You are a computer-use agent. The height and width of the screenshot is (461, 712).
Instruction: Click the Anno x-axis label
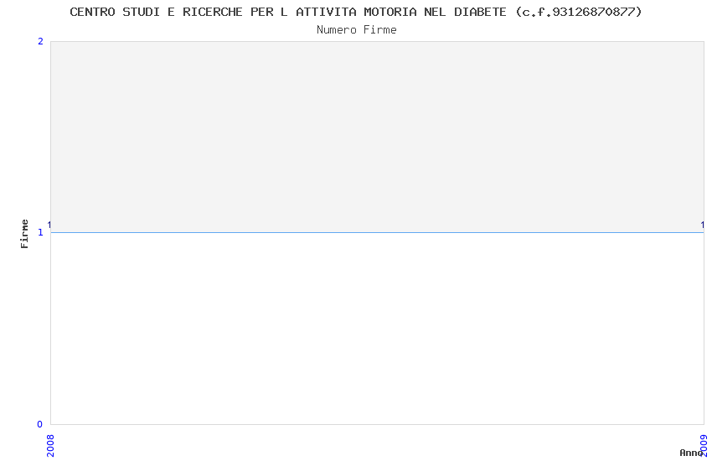click(x=691, y=453)
